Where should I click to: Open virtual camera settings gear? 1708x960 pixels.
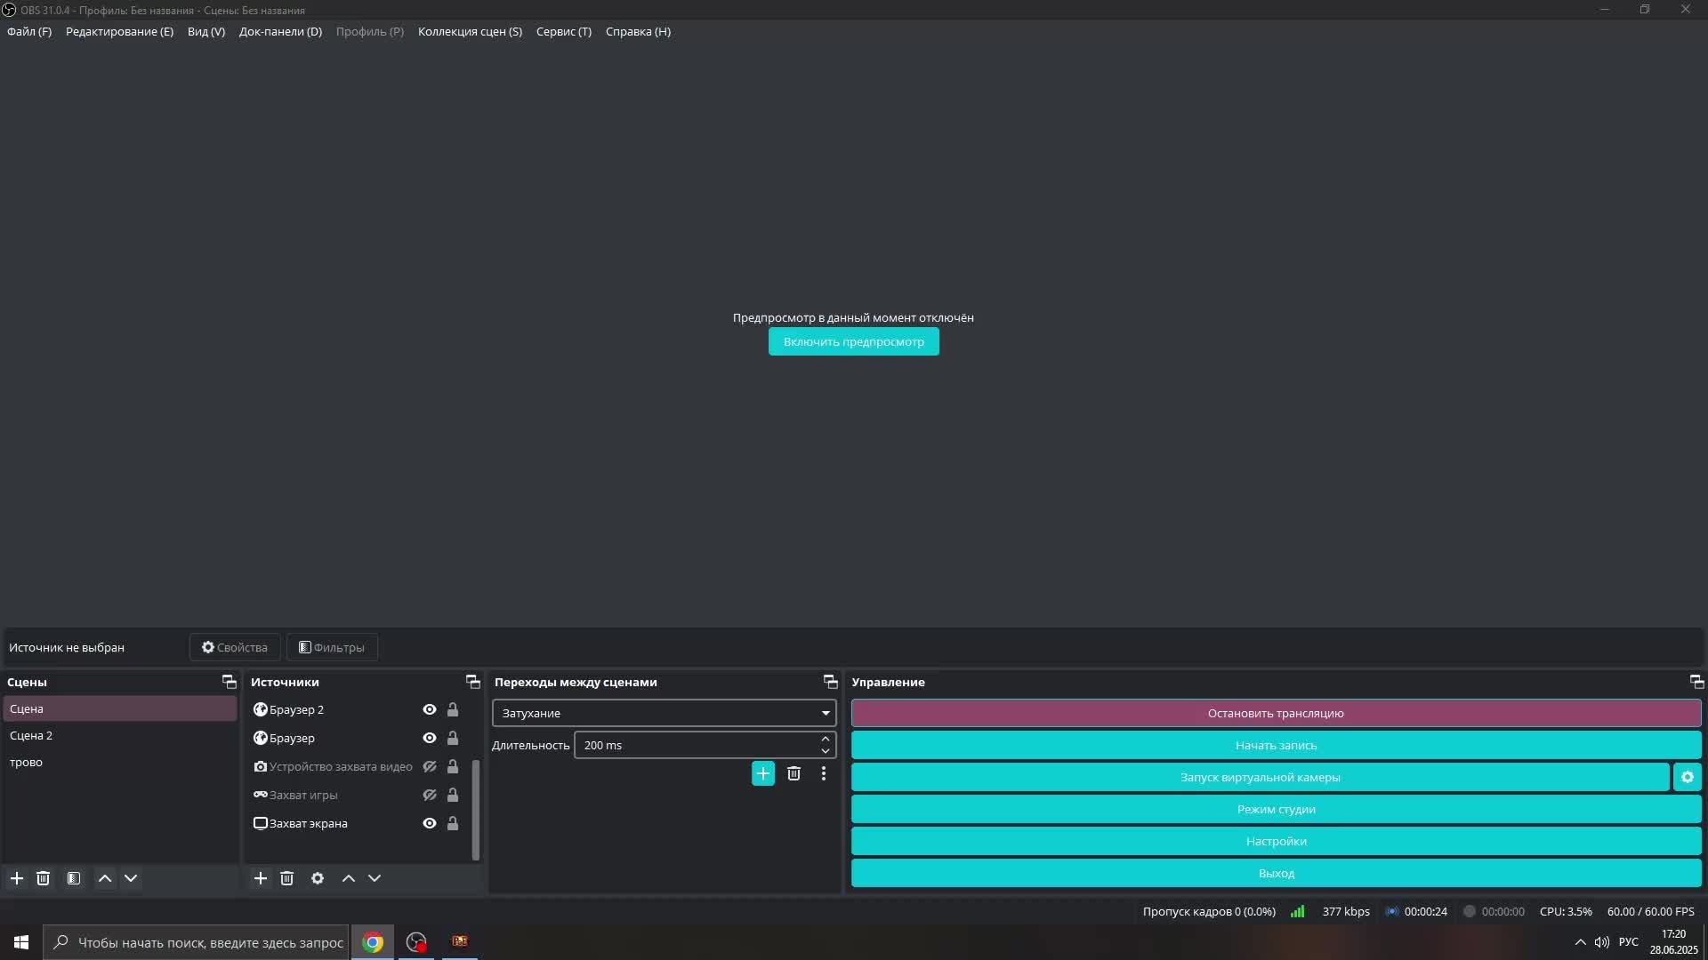tap(1688, 777)
